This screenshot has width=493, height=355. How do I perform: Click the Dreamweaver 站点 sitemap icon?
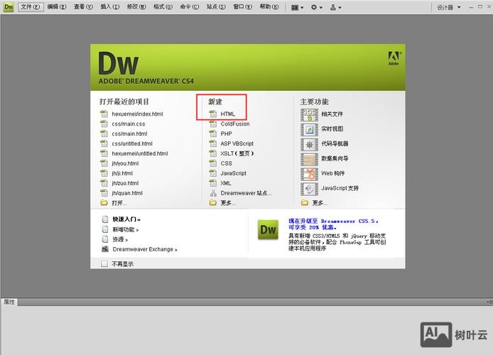tap(213, 193)
